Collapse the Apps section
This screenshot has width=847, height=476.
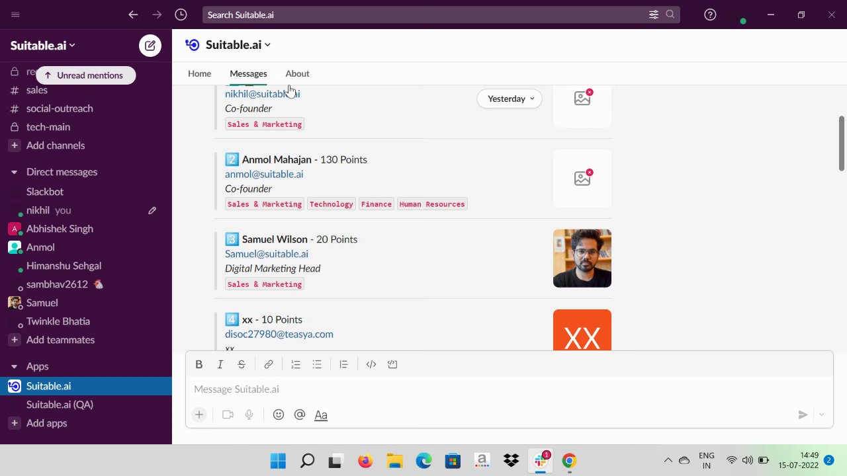click(14, 366)
